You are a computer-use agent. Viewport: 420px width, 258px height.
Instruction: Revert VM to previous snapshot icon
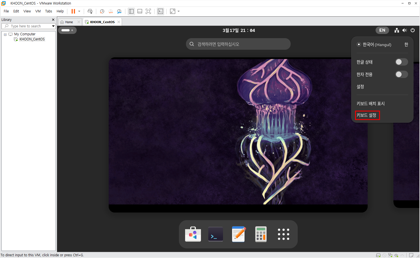[x=111, y=11]
